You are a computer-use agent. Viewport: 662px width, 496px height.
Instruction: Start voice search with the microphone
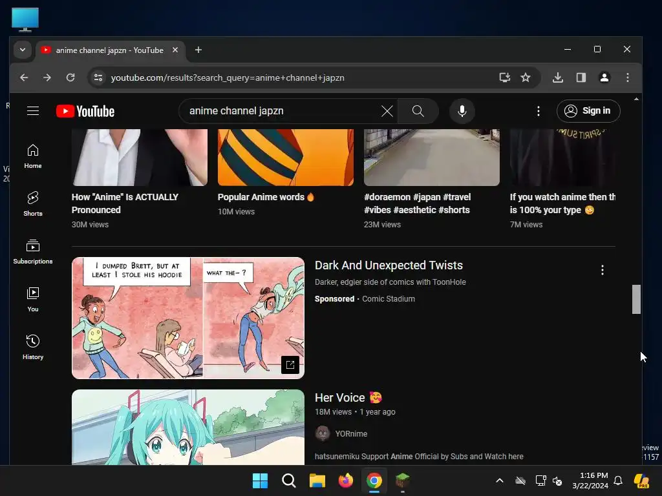pos(462,111)
